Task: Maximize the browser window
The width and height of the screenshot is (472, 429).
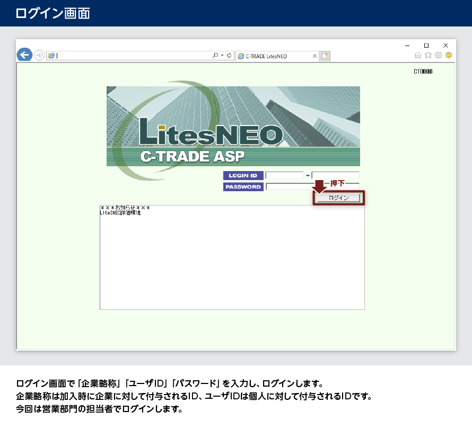Action: 426,46
